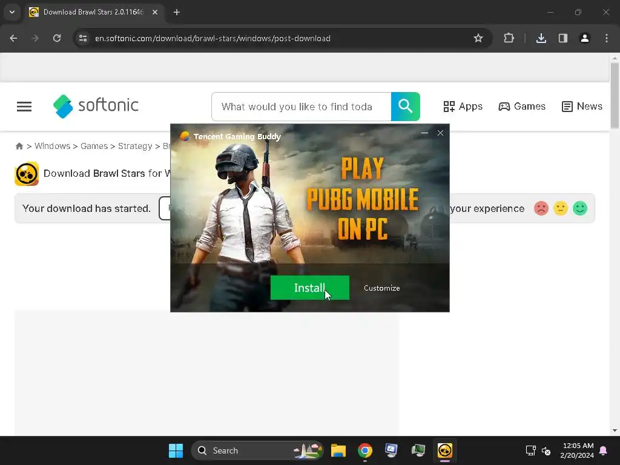Open the Games section
The height and width of the screenshot is (465, 620).
521,107
